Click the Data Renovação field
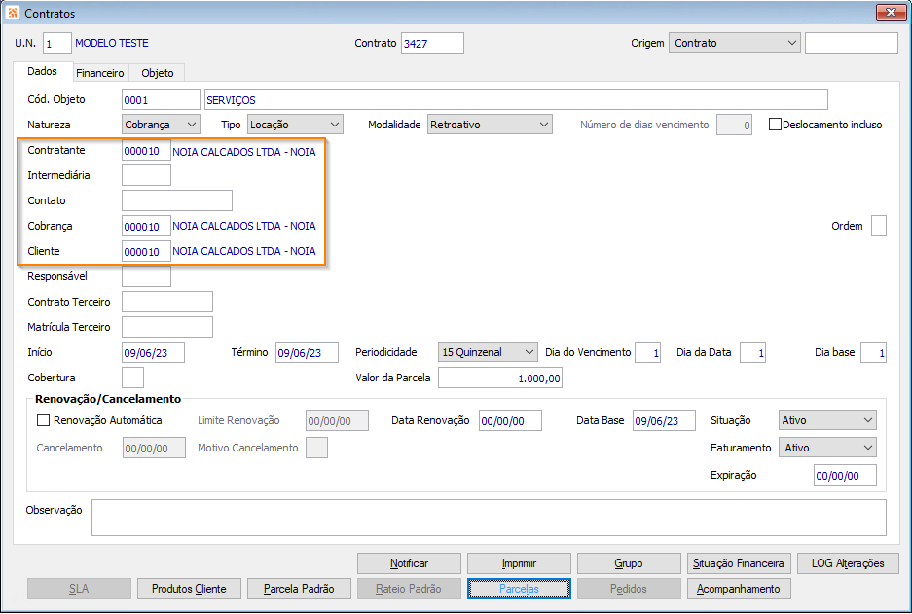The image size is (912, 614). 510,420
